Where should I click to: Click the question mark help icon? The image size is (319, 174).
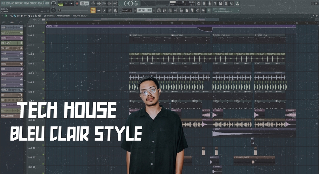click(x=215, y=3)
